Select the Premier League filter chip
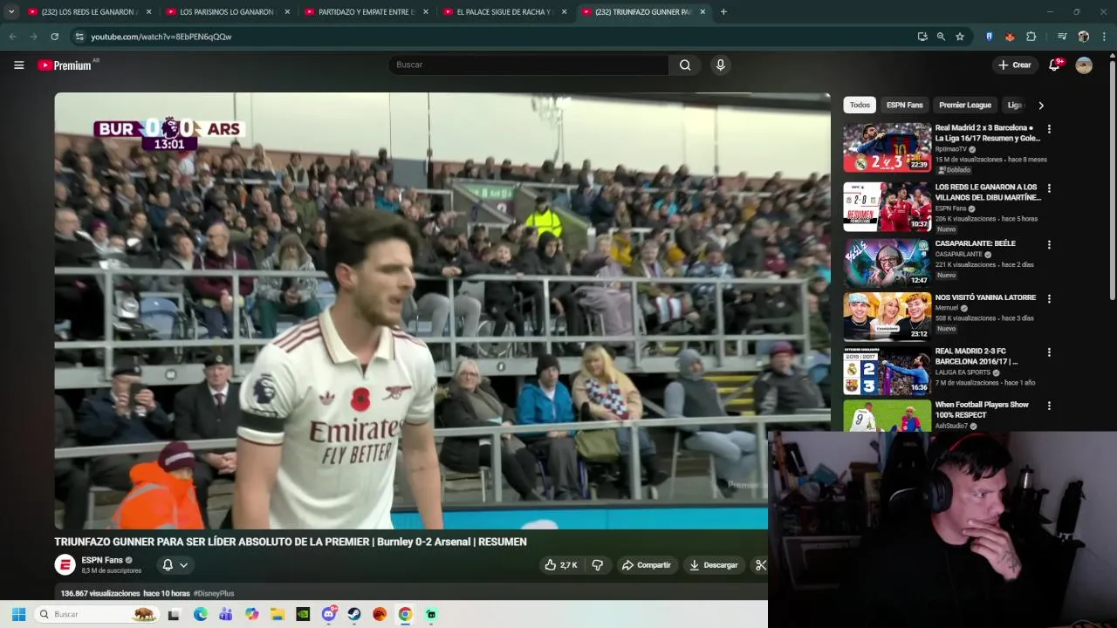Image resolution: width=1117 pixels, height=628 pixels. (x=965, y=106)
